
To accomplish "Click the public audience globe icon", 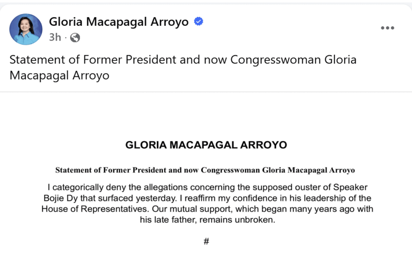I will point(75,38).
